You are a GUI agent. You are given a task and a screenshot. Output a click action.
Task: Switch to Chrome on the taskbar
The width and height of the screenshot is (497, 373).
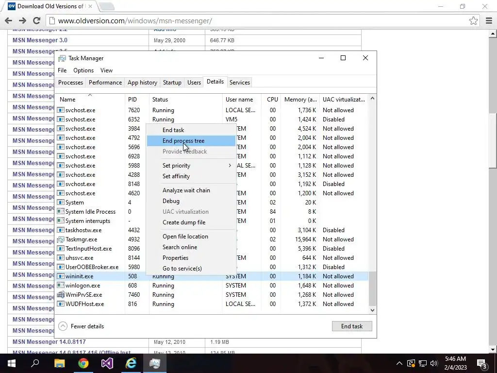pos(83,363)
